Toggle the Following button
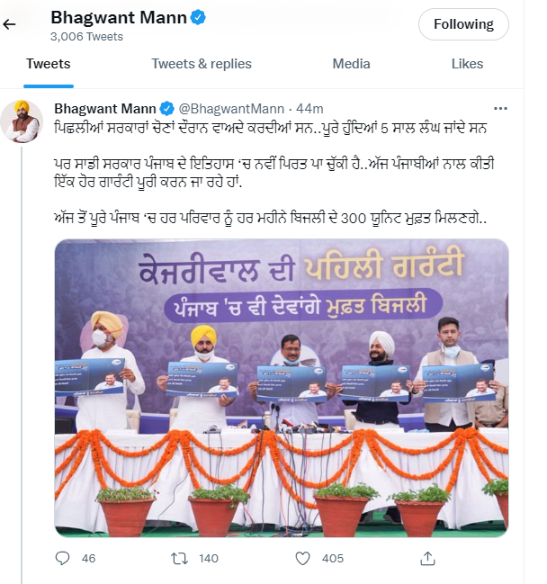Viewport: 547px width, 584px height. tap(463, 24)
